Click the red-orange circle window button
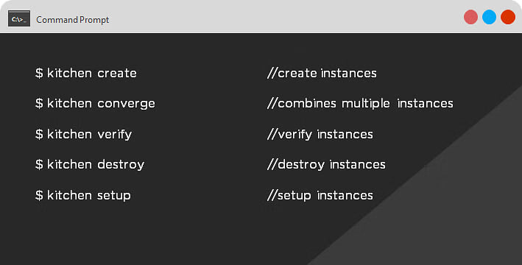Image resolution: width=522 pixels, height=265 pixels. click(508, 18)
